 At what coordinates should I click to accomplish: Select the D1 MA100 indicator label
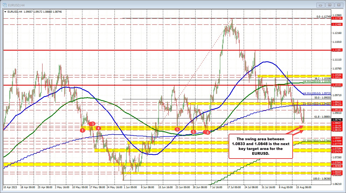click(317, 104)
